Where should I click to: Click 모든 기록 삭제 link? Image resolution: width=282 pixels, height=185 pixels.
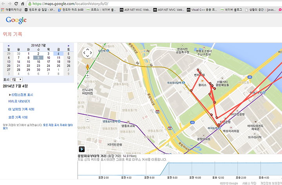coord(18,117)
